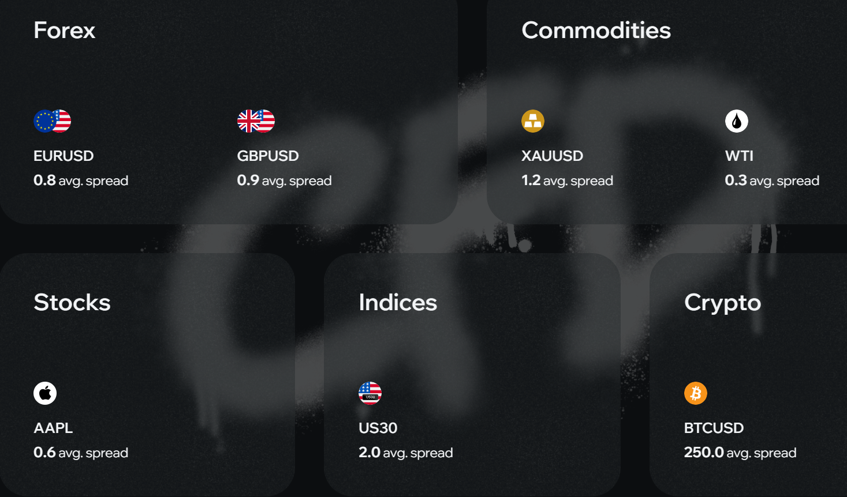Open the Forex category heading
This screenshot has width=847, height=497.
pyautogui.click(x=65, y=31)
